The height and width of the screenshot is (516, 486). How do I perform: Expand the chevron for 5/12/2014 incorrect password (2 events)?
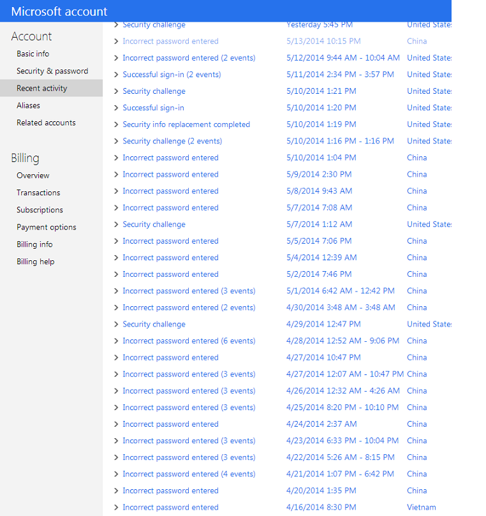tap(116, 58)
